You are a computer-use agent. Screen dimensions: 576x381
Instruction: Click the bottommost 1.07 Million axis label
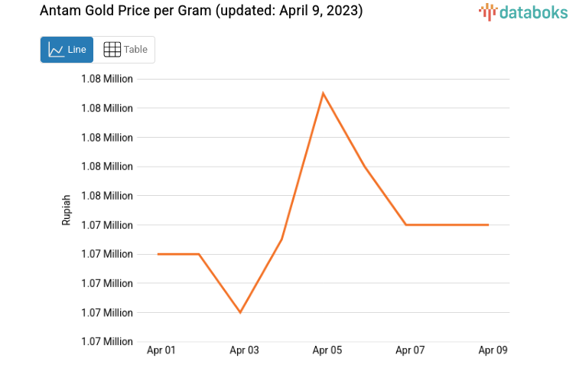pyautogui.click(x=107, y=342)
